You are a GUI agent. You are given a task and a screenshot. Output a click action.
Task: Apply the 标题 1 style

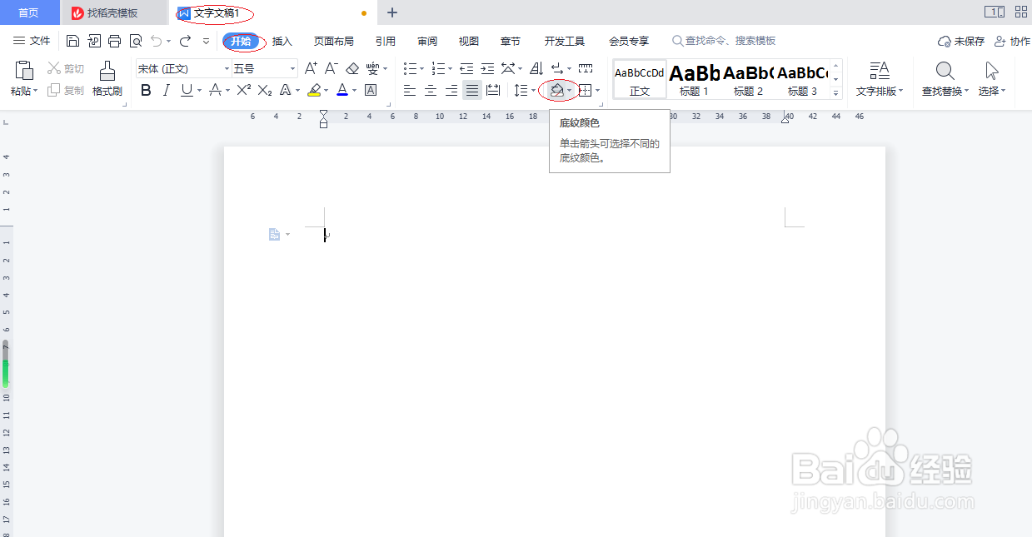click(692, 78)
